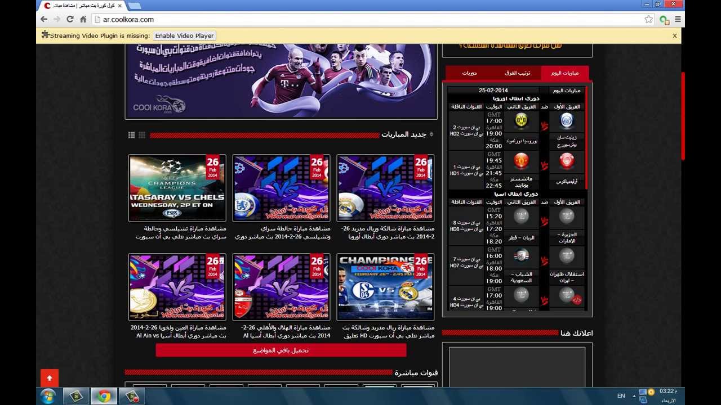
Task: Open the Chrome taskbar icon
Action: (104, 396)
